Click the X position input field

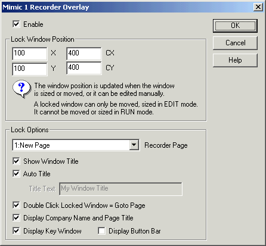tap(30, 54)
